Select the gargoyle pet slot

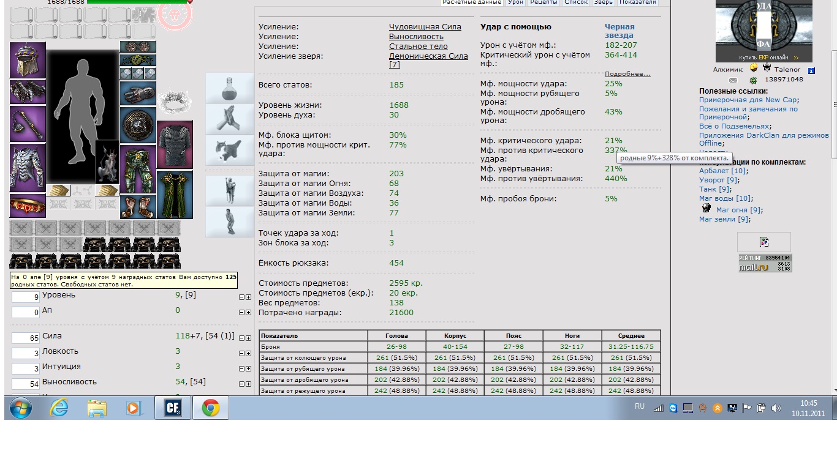[x=107, y=162]
